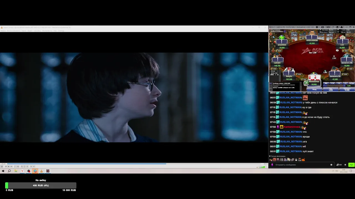Click the eye icon in poker title bar
This screenshot has width=355, height=199.
(x=328, y=27)
